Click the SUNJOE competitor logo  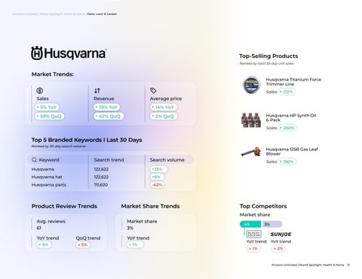281,235
